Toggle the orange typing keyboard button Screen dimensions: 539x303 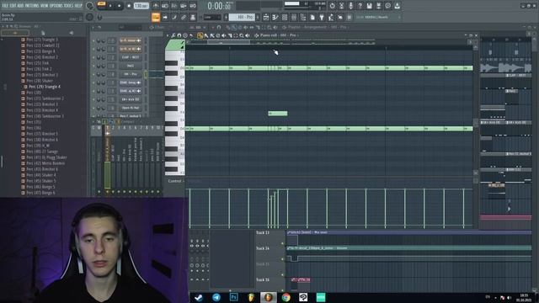156,17
